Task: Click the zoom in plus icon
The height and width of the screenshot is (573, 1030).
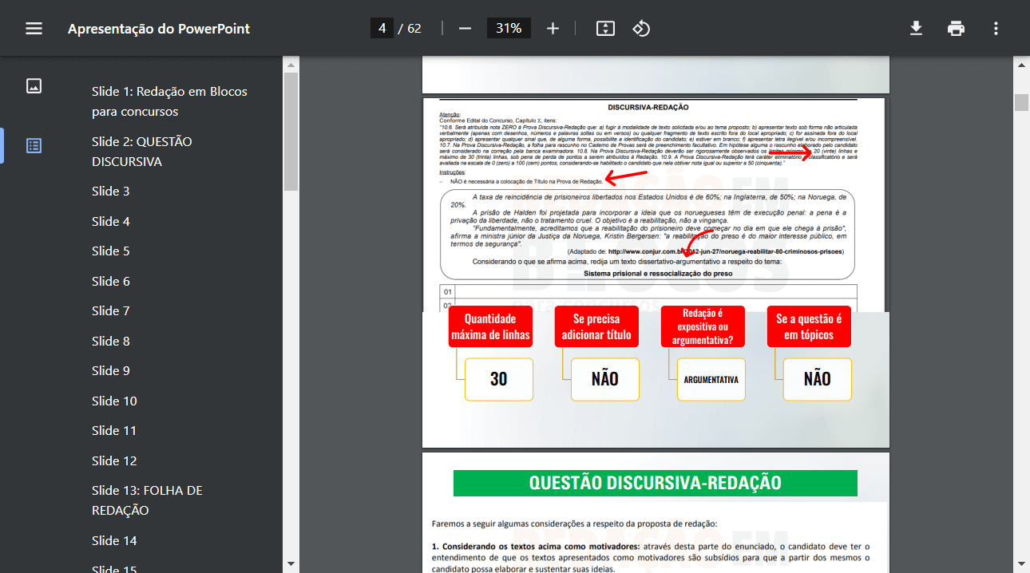Action: [x=553, y=29]
